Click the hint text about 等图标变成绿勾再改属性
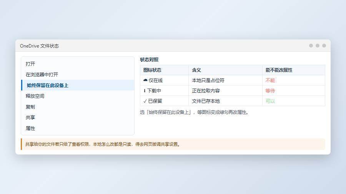The width and height of the screenshot is (346, 194). [x=194, y=112]
